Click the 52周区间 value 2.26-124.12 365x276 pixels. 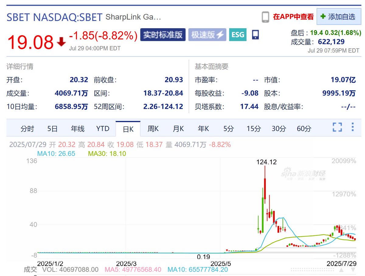(x=163, y=107)
